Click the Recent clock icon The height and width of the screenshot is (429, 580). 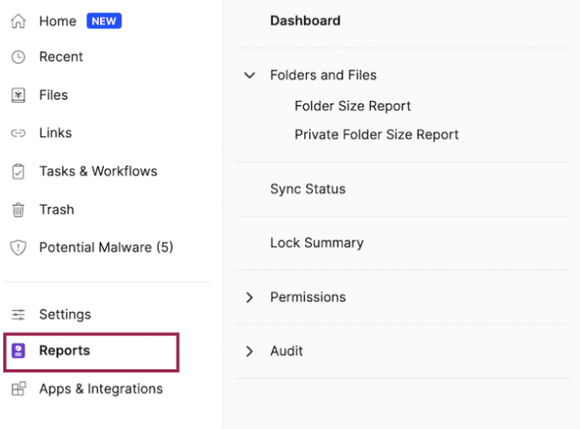click(18, 57)
